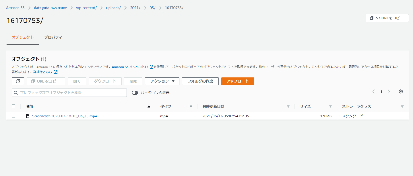Navigate to uploads/ breadcrumb
The height and width of the screenshot is (176, 413).
pyautogui.click(x=114, y=8)
